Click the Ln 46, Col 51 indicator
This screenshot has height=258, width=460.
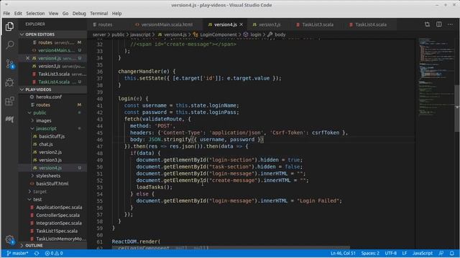coord(343,253)
